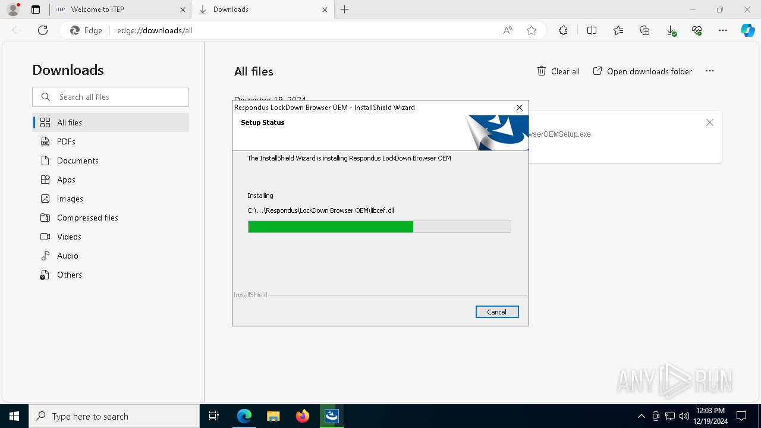
Task: Click the Search all files box
Action: (x=111, y=97)
